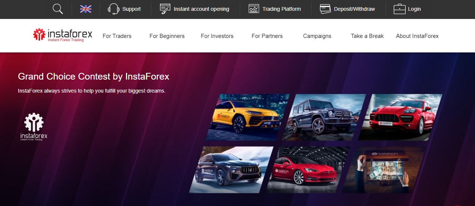Open language selector UK flag icon
Image resolution: width=475 pixels, height=206 pixels.
tap(86, 9)
